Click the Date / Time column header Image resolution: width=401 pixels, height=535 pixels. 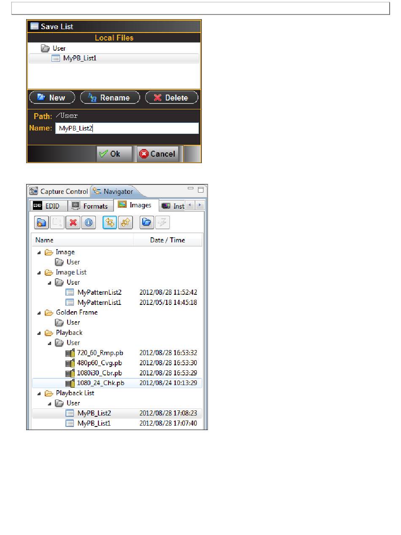(168, 240)
